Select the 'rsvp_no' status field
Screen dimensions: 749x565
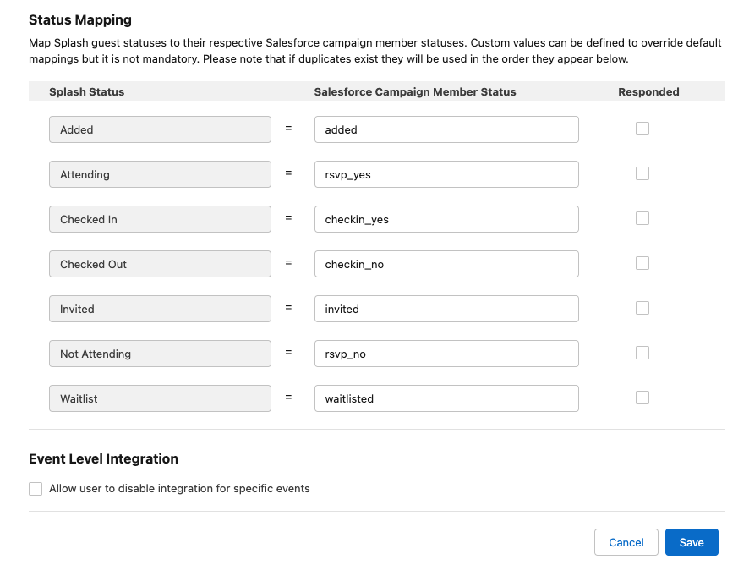click(x=446, y=354)
